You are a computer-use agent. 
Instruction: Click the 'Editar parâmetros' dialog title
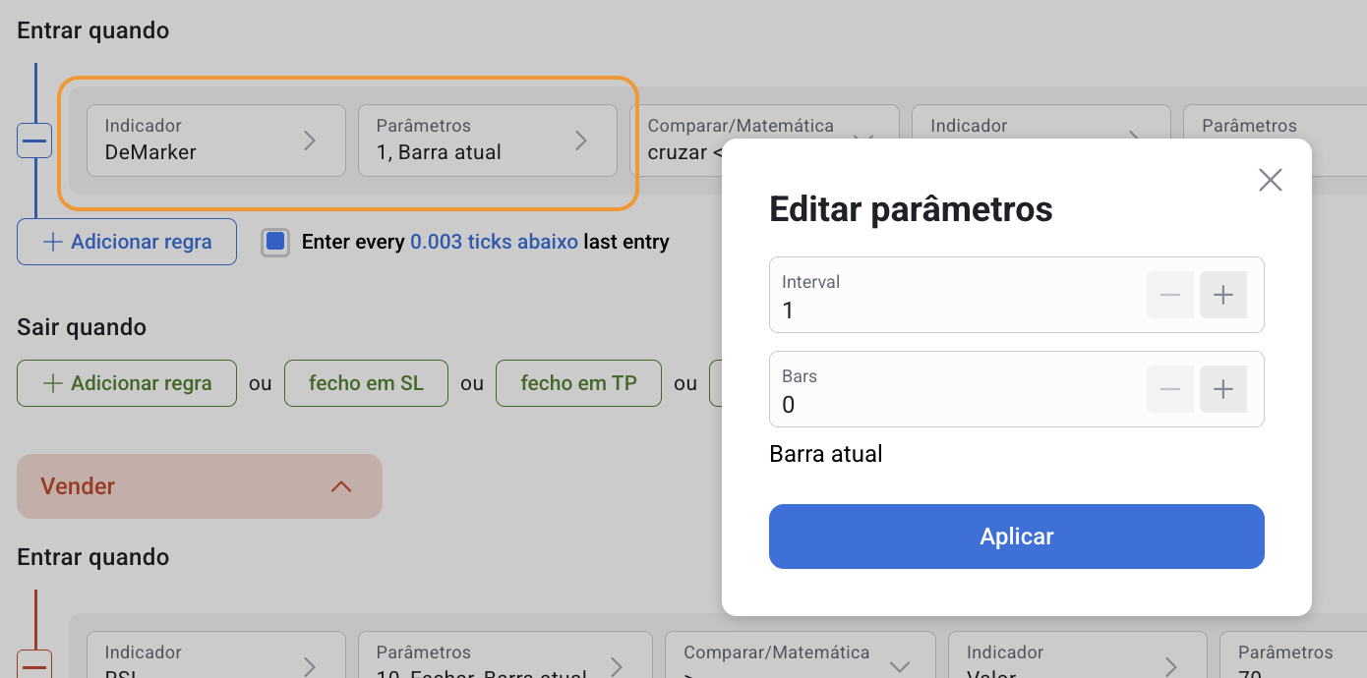coord(911,209)
